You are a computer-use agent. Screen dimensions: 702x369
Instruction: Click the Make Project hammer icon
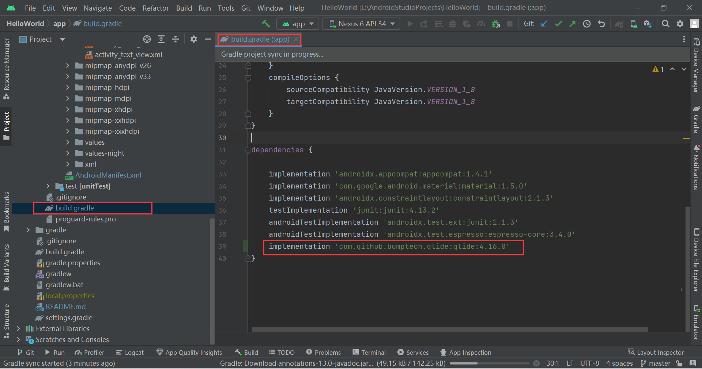coord(266,24)
